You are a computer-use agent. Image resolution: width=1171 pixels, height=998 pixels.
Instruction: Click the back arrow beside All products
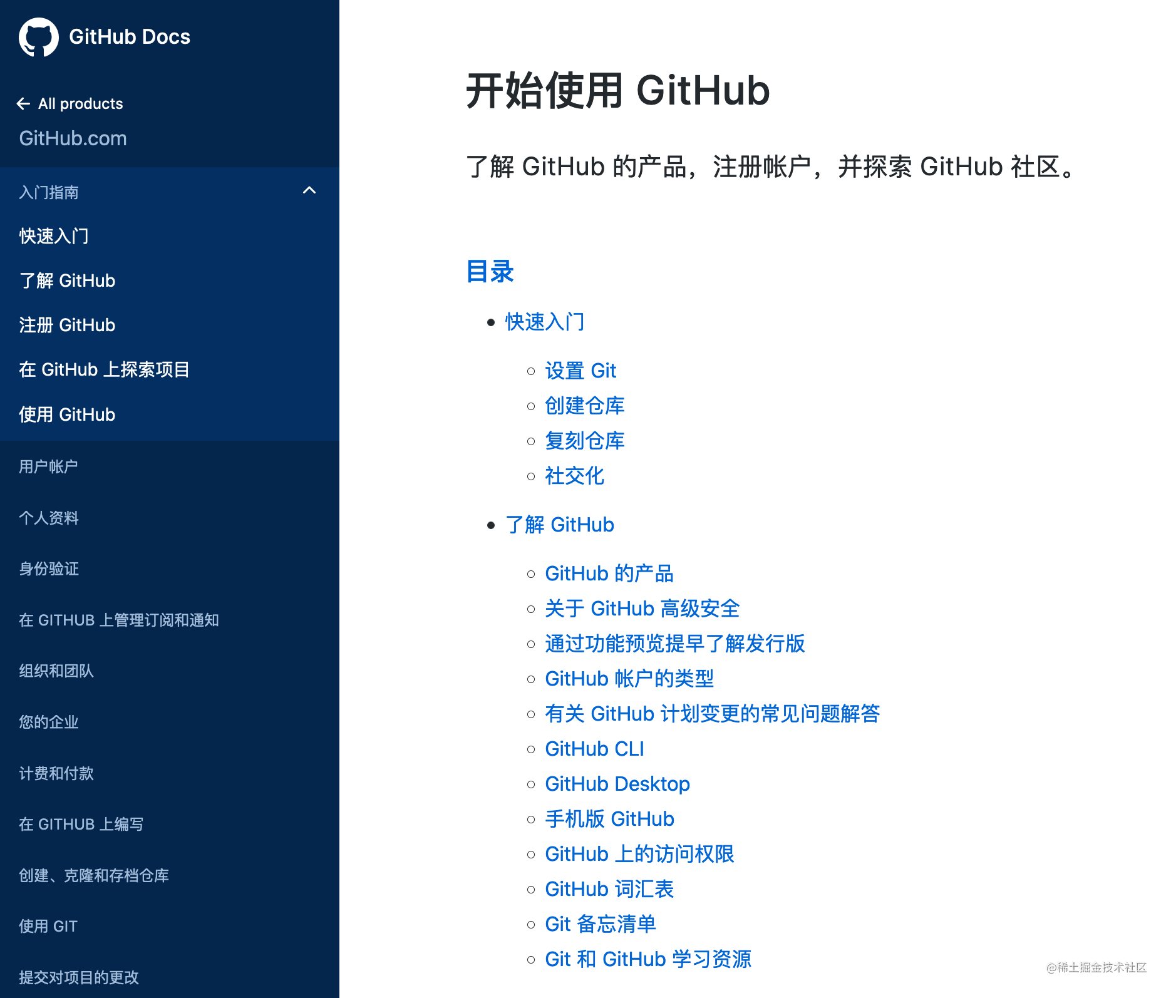(23, 104)
